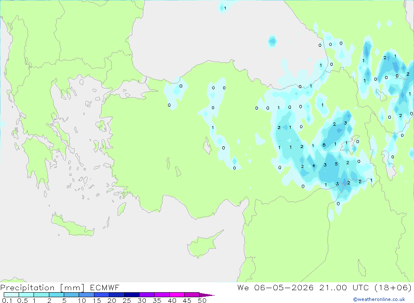The height and width of the screenshot is (303, 414).
Task: Click the '50' legend scale label
Action: (202, 301)
